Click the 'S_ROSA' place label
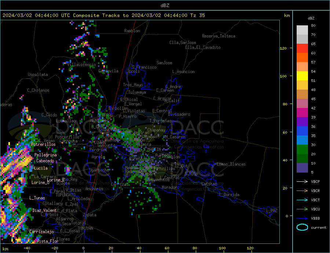330x253 pixels. [x=191, y=174]
